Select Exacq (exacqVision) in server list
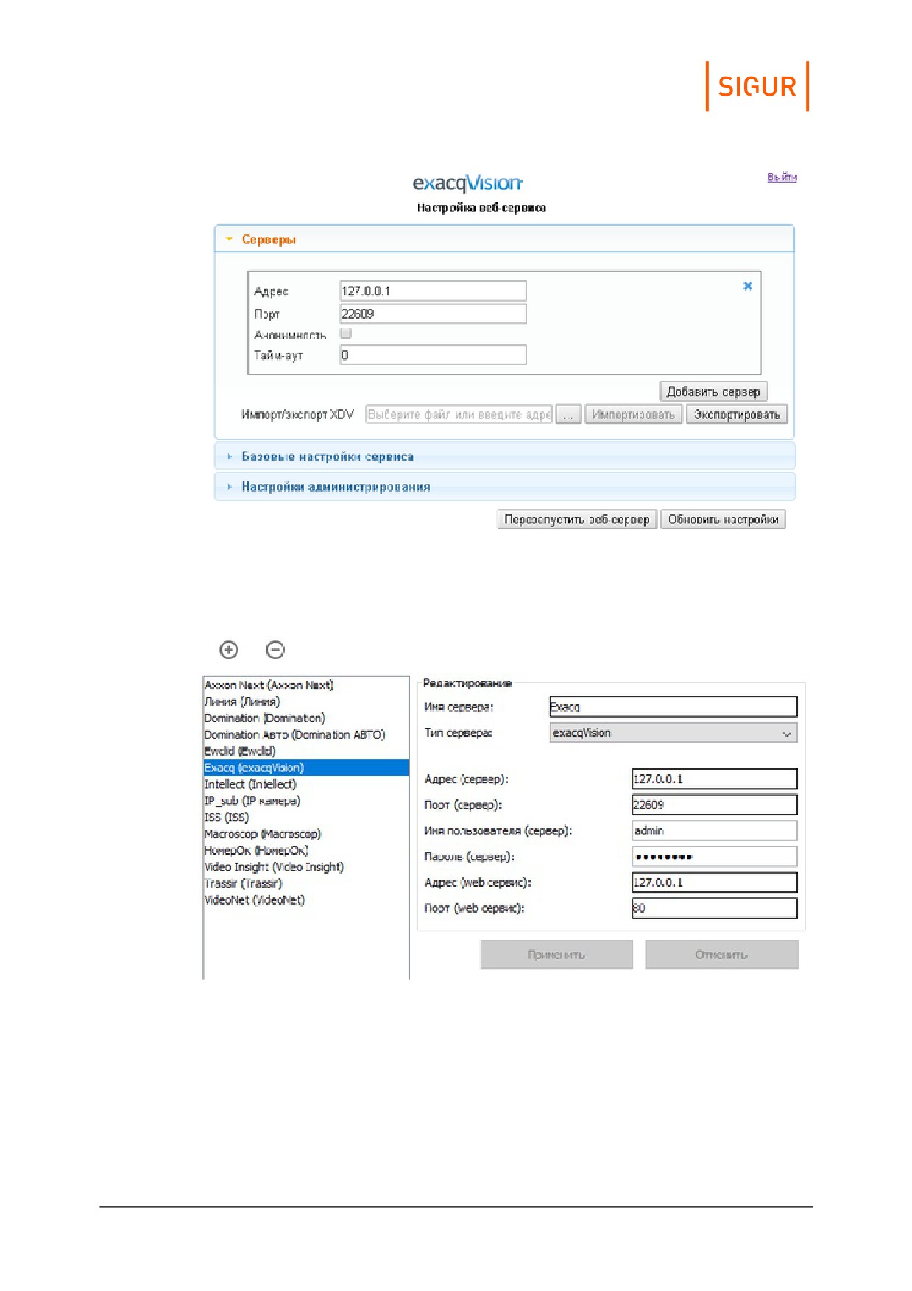912x1291 pixels. [306, 768]
